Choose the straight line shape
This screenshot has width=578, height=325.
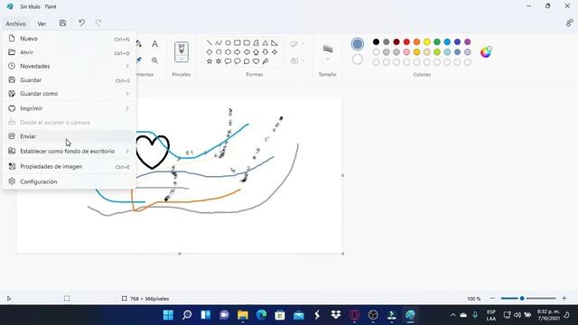210,42
